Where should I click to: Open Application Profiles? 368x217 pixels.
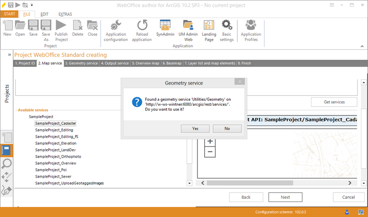pyautogui.click(x=251, y=31)
